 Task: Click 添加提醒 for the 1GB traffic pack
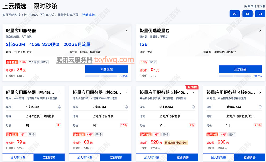pos(240,69)
